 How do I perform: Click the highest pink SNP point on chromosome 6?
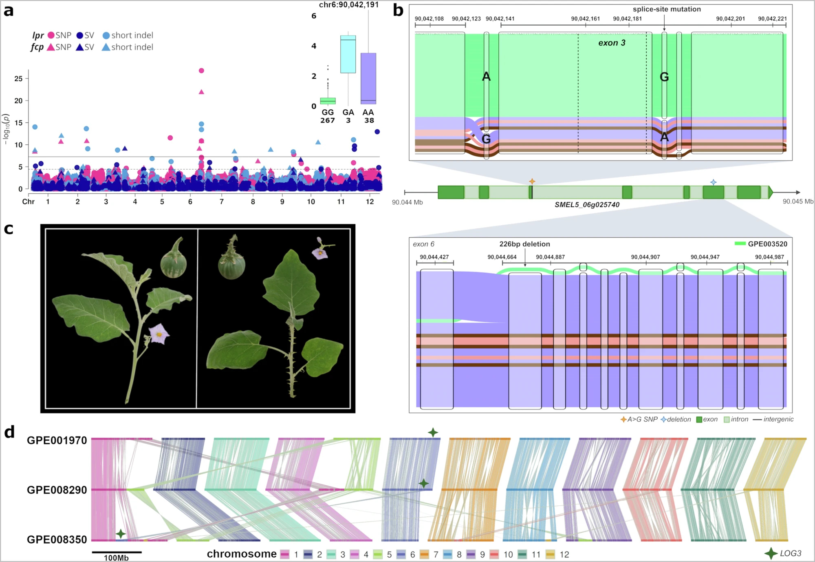pyautogui.click(x=201, y=71)
